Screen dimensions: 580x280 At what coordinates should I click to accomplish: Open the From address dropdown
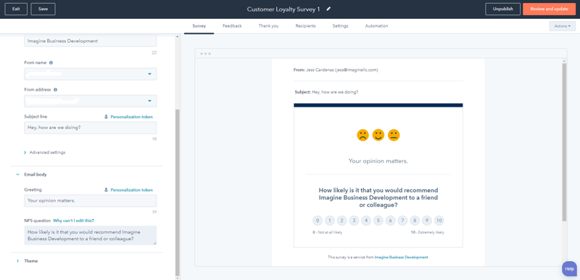(x=90, y=101)
